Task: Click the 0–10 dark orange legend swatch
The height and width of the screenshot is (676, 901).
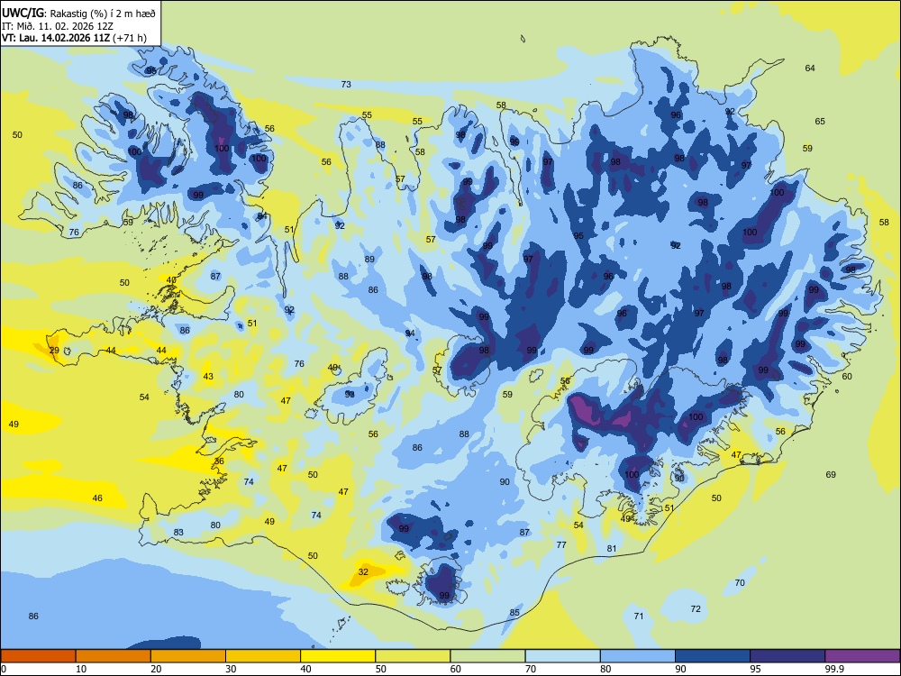Action: tap(38, 656)
